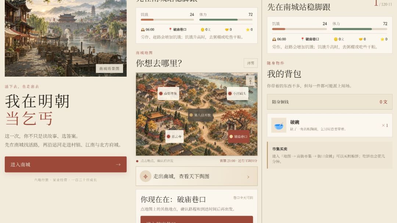Image resolution: width=397 pixels, height=223 pixels.
Task: Click the crosshair icon beside 走出南城
Action: [x=146, y=176]
